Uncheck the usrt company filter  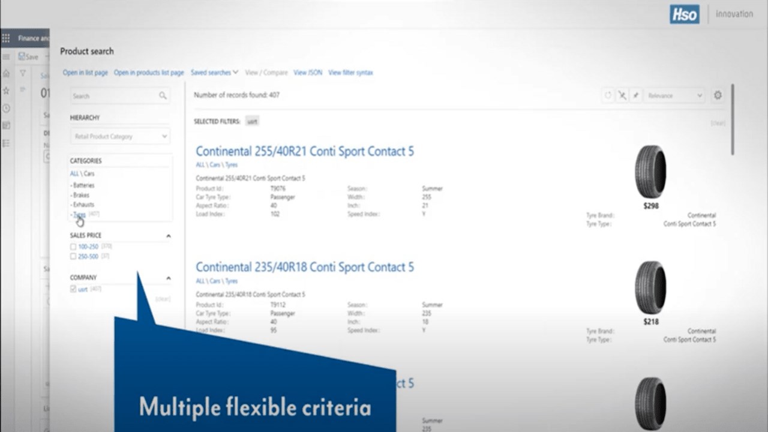tap(73, 289)
